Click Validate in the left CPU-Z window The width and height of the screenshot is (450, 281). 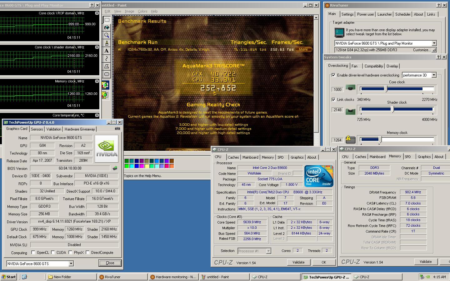click(x=298, y=262)
